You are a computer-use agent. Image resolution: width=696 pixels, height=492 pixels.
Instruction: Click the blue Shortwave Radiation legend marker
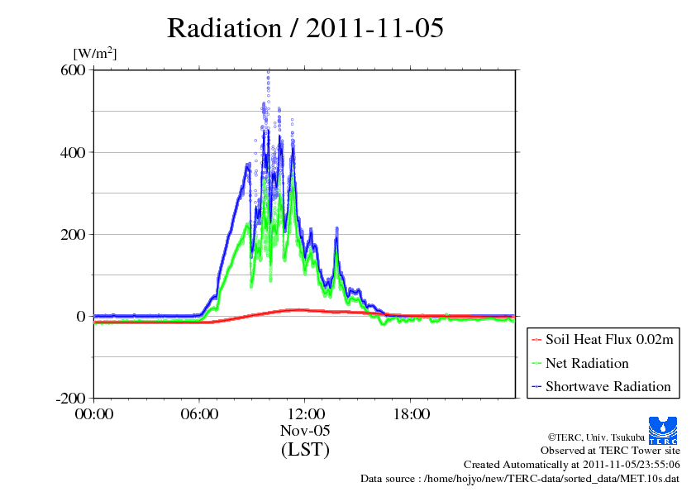536,387
